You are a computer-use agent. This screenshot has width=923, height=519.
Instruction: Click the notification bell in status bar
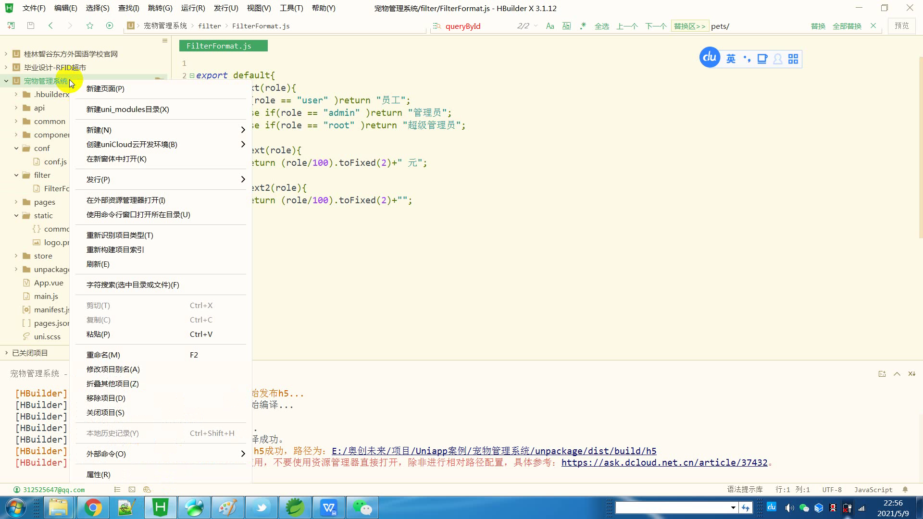905,490
